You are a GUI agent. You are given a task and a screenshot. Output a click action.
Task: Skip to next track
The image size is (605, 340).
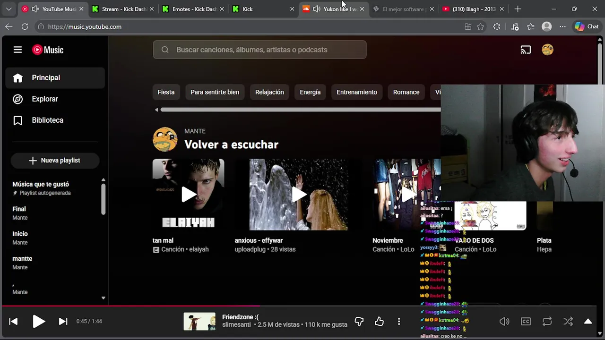point(63,322)
